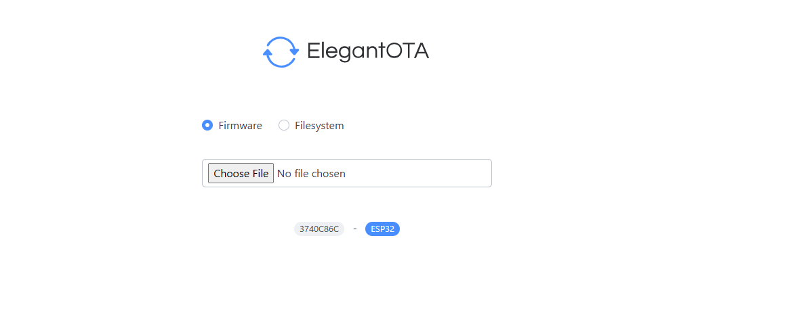Select the Filesystem radio button
This screenshot has height=330, width=799.
(x=284, y=125)
